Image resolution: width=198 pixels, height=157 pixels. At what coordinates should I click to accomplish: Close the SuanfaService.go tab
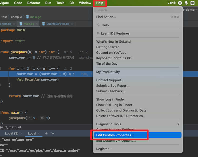click(x=72, y=24)
